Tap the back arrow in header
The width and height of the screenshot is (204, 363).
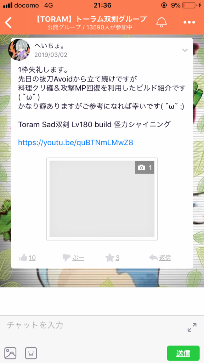(8, 22)
